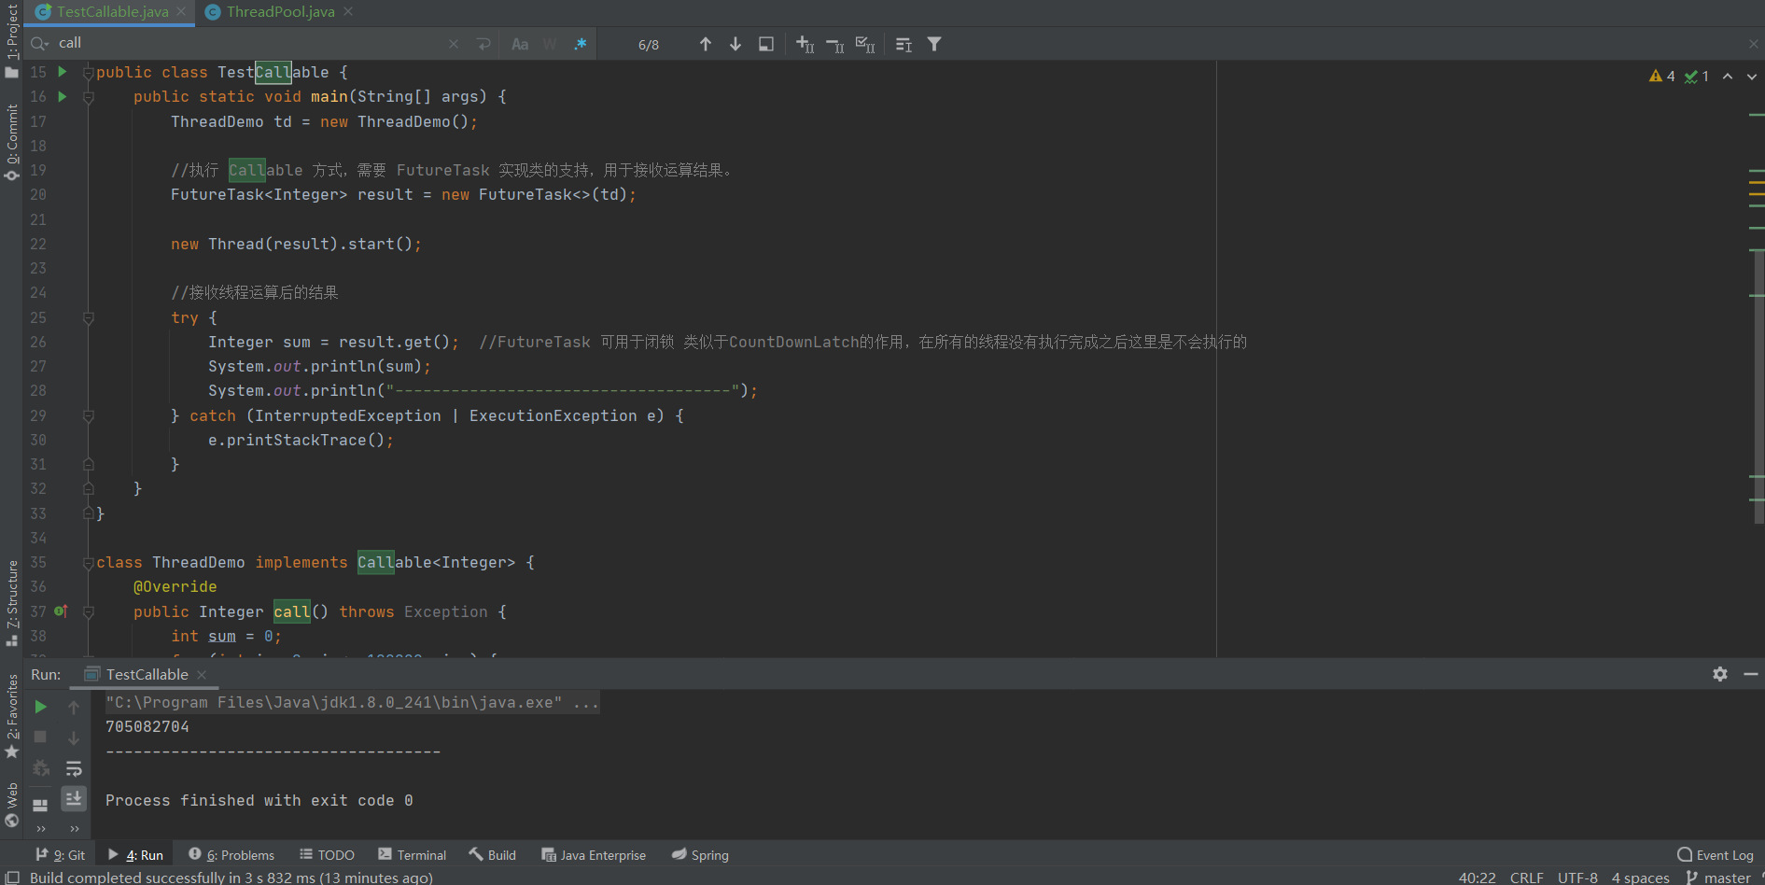The height and width of the screenshot is (885, 1765).
Task: Unselect the last occurrence
Action: (x=835, y=44)
